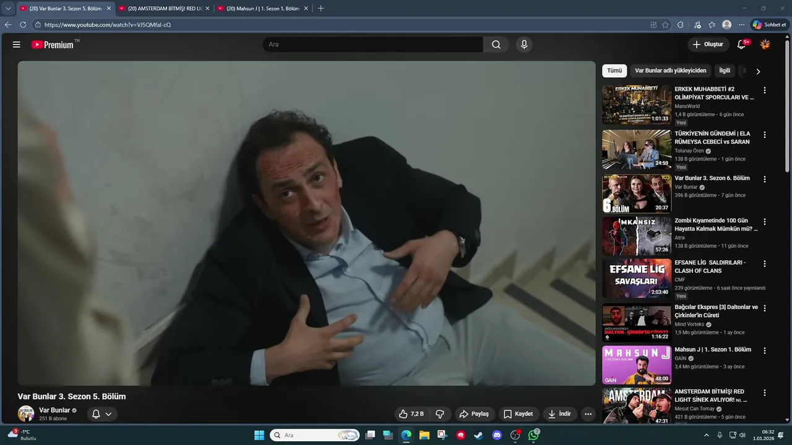Switch to Mahsun J 1. Sezon browser tab
The image size is (792, 445).
(x=263, y=9)
